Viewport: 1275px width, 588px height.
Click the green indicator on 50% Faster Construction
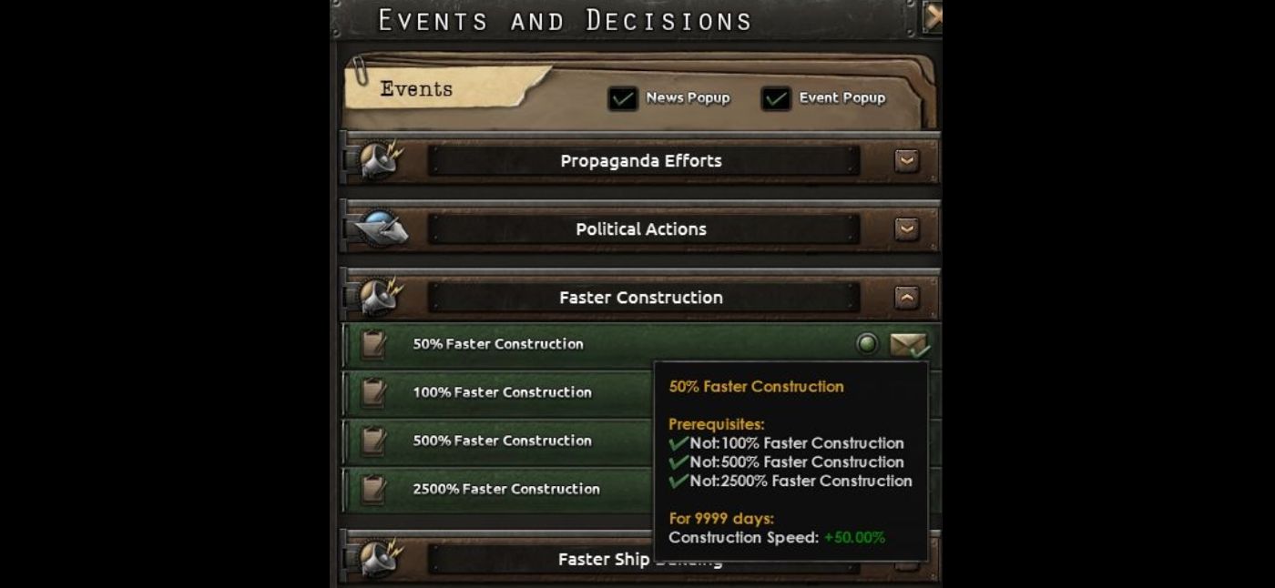tap(867, 343)
